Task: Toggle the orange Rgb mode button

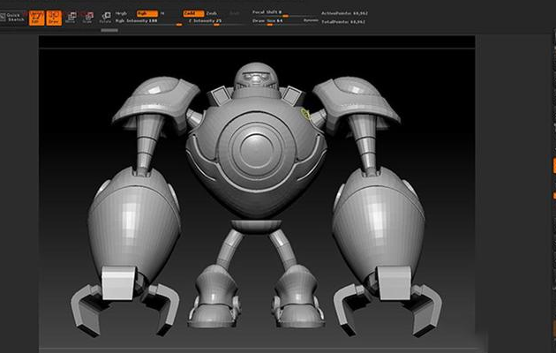Action: (147, 13)
